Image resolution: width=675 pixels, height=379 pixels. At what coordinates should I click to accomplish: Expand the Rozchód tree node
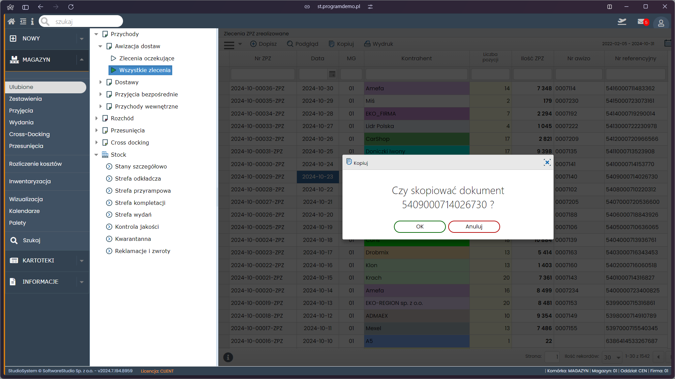coord(96,118)
